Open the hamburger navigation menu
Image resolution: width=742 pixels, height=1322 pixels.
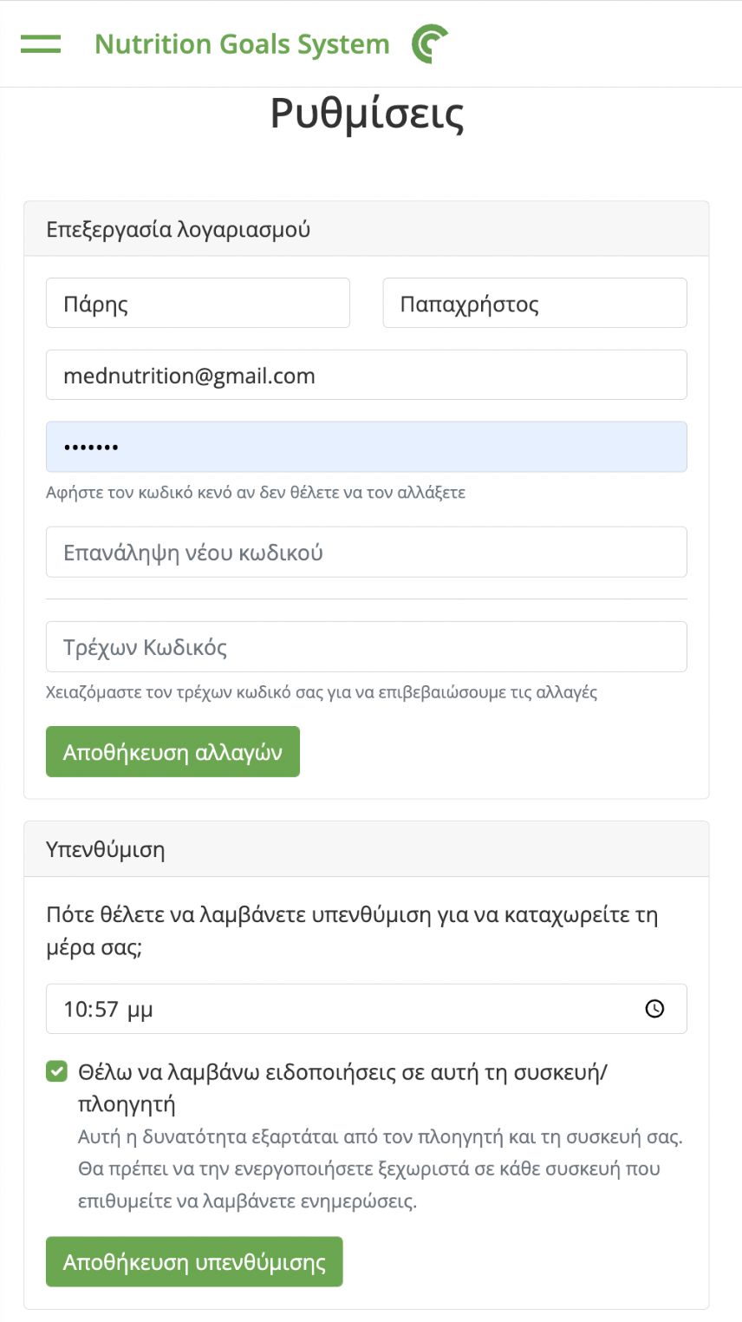(41, 43)
